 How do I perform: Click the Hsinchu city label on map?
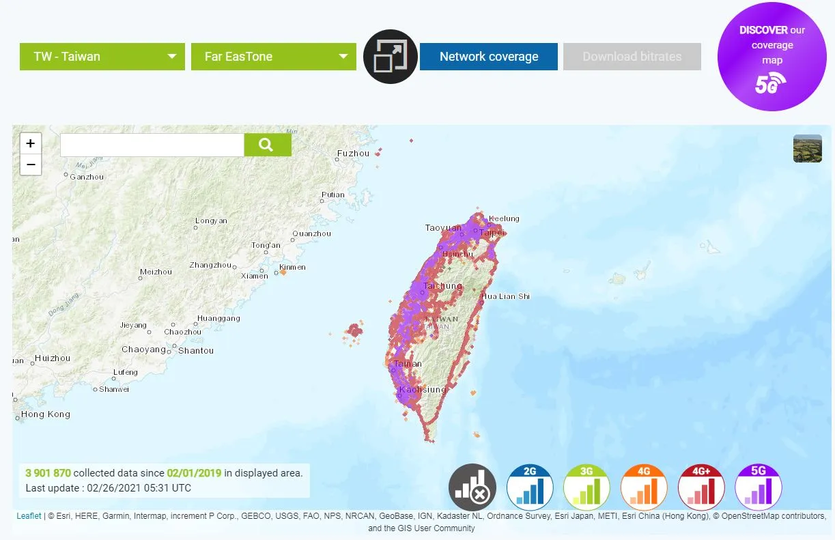point(457,254)
